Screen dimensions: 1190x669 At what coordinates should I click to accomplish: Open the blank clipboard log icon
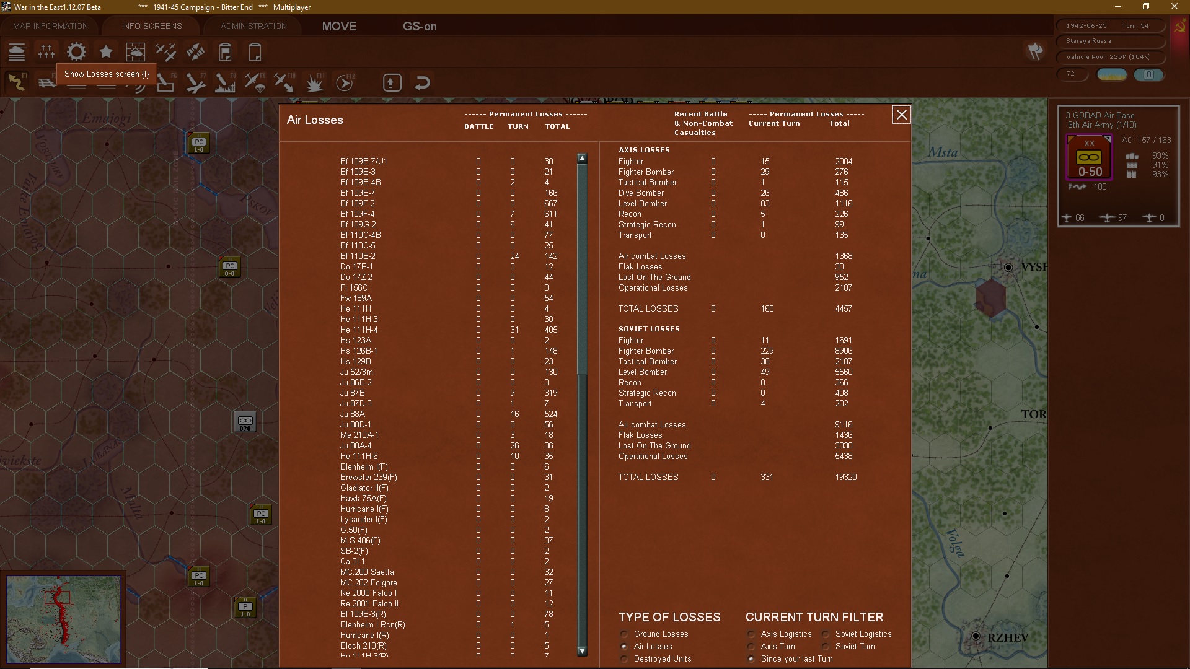(x=255, y=52)
